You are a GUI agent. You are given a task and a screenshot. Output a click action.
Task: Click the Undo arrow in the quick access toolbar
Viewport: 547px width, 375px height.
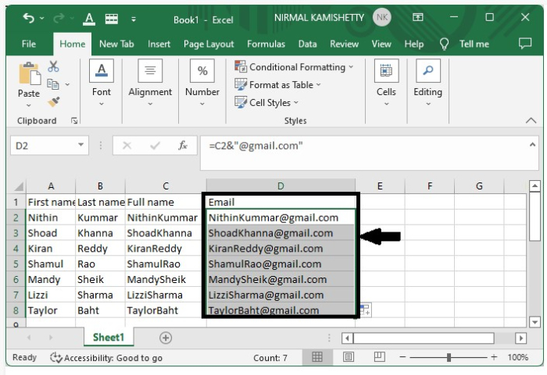click(x=29, y=18)
